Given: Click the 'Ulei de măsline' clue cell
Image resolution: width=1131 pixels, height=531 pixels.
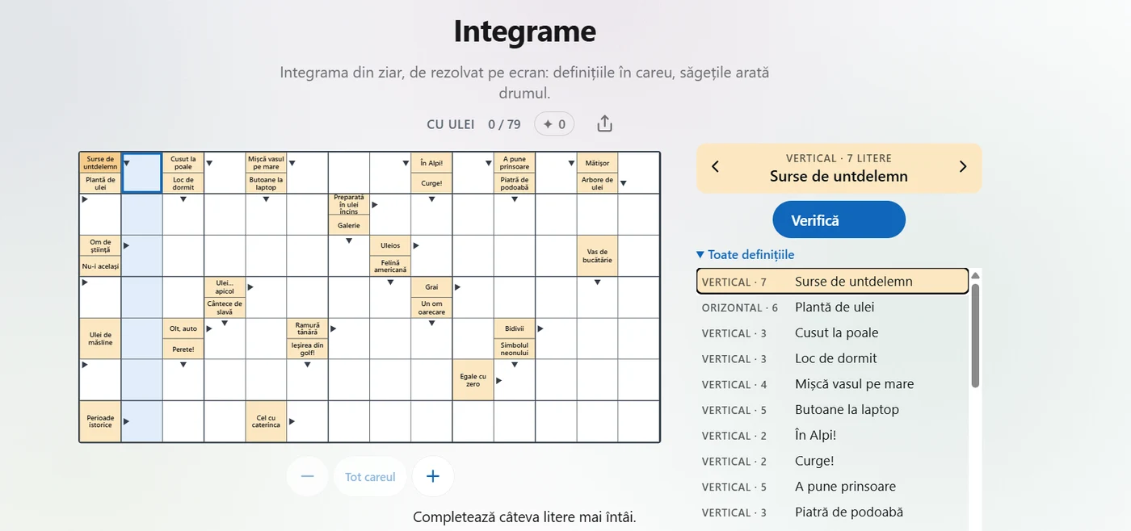Looking at the screenshot, I should click(100, 339).
